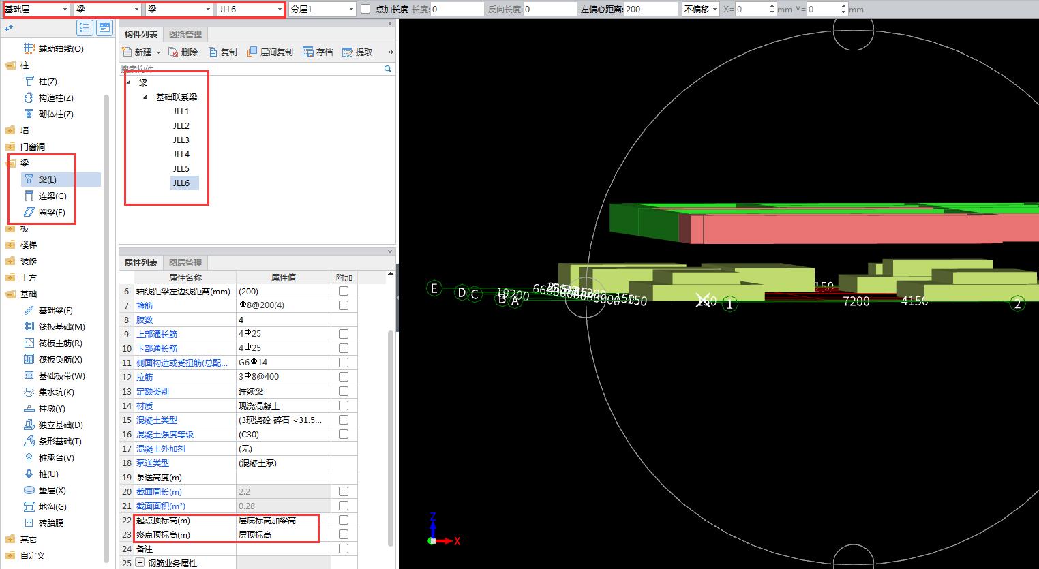This screenshot has width=1039, height=569.
Task: Select the 柱墩(Y) icon
Action: pyautogui.click(x=29, y=408)
